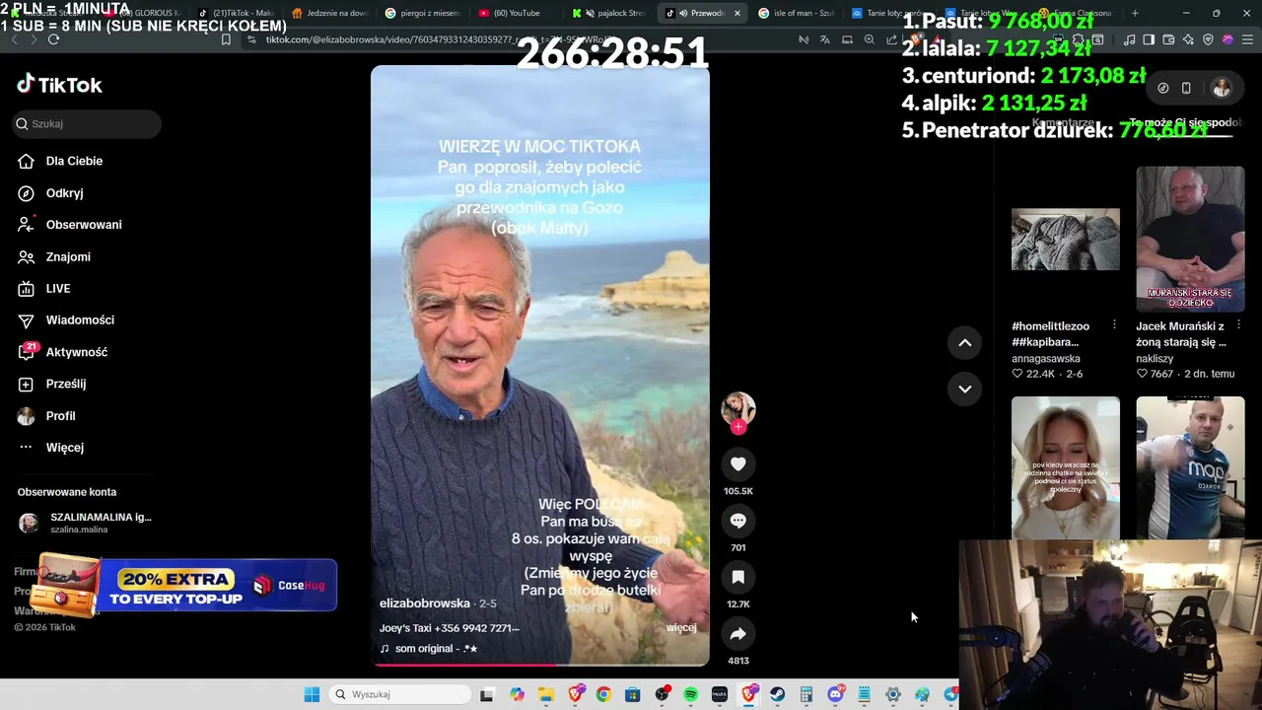Image resolution: width=1262 pixels, height=710 pixels.
Task: Open options for the Jacek Murański video
Action: (1238, 325)
